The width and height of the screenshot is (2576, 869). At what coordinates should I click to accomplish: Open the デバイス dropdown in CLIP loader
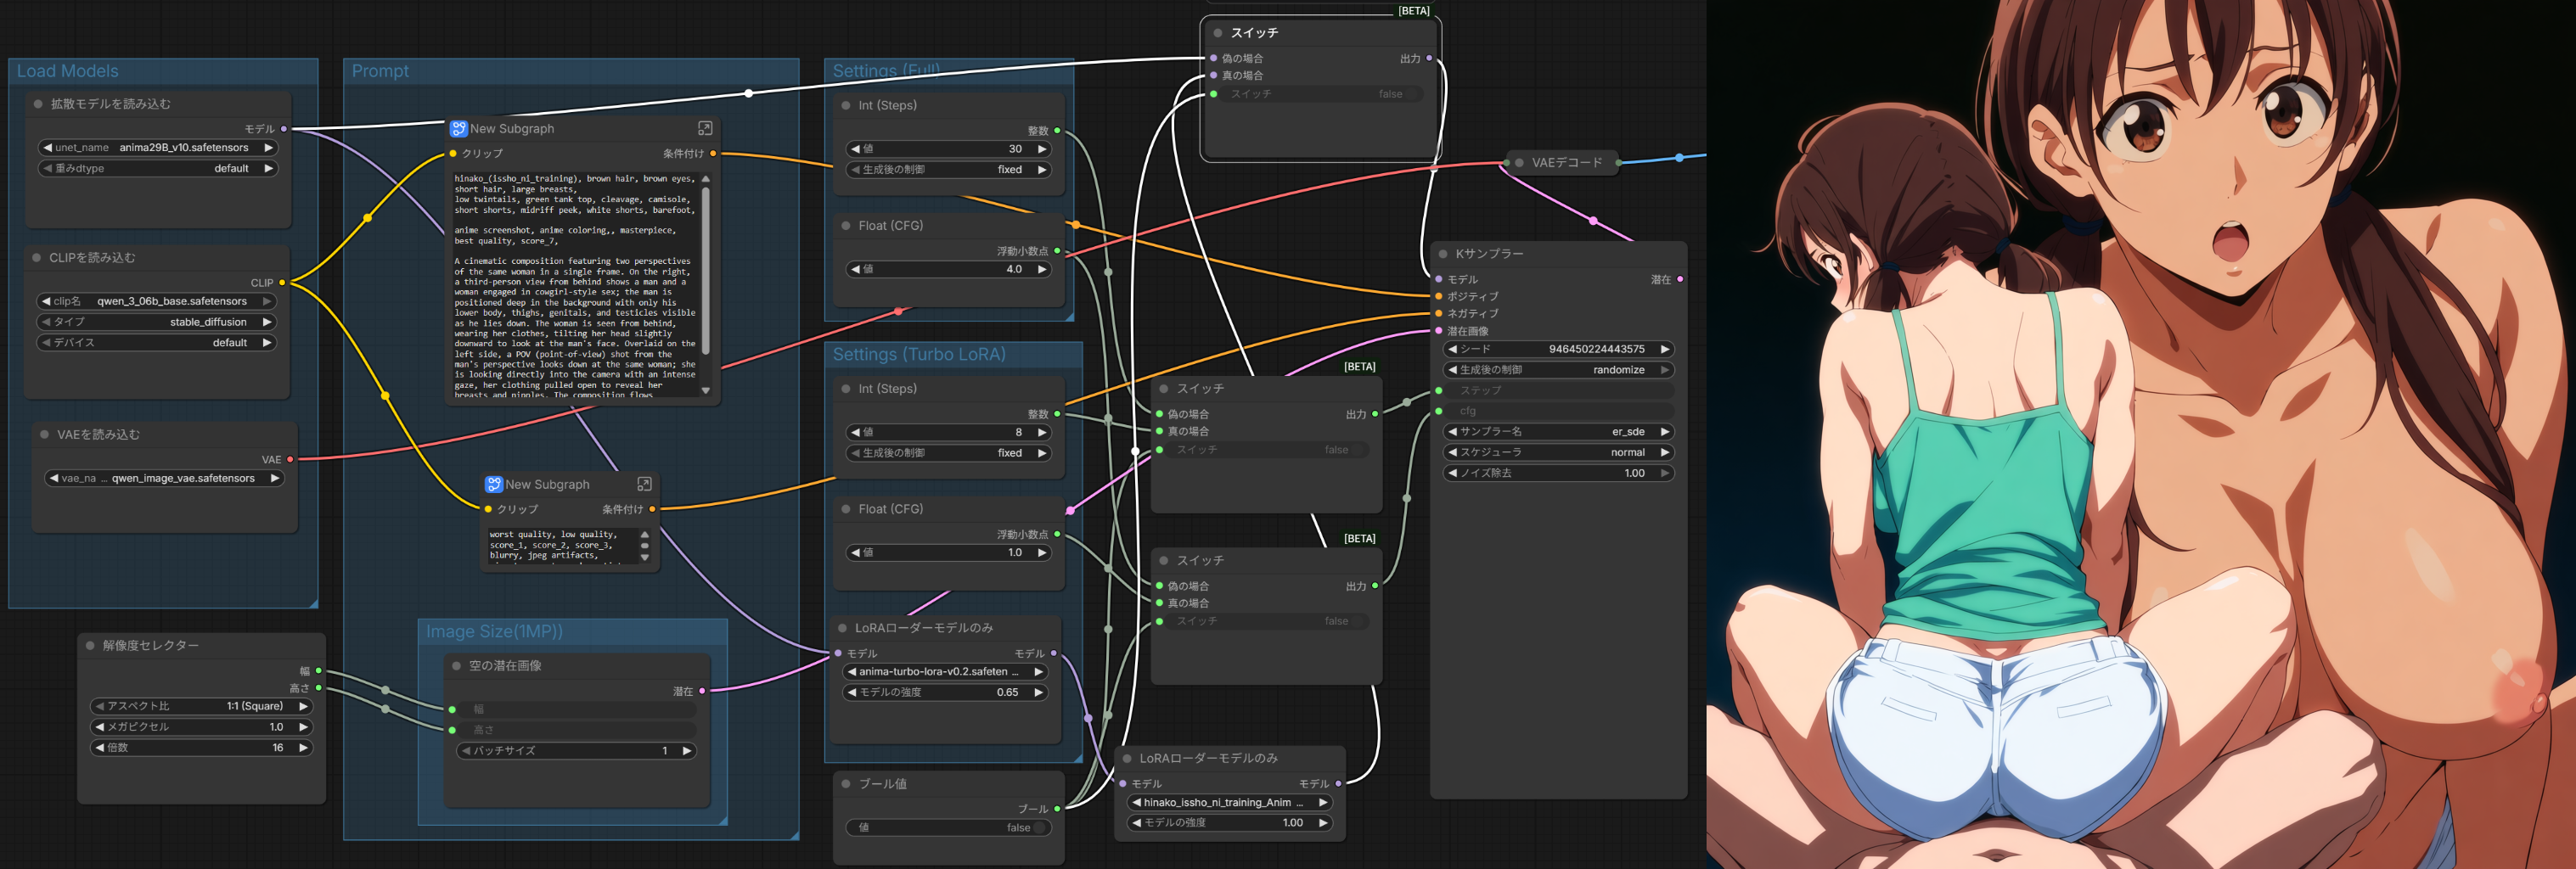157,343
